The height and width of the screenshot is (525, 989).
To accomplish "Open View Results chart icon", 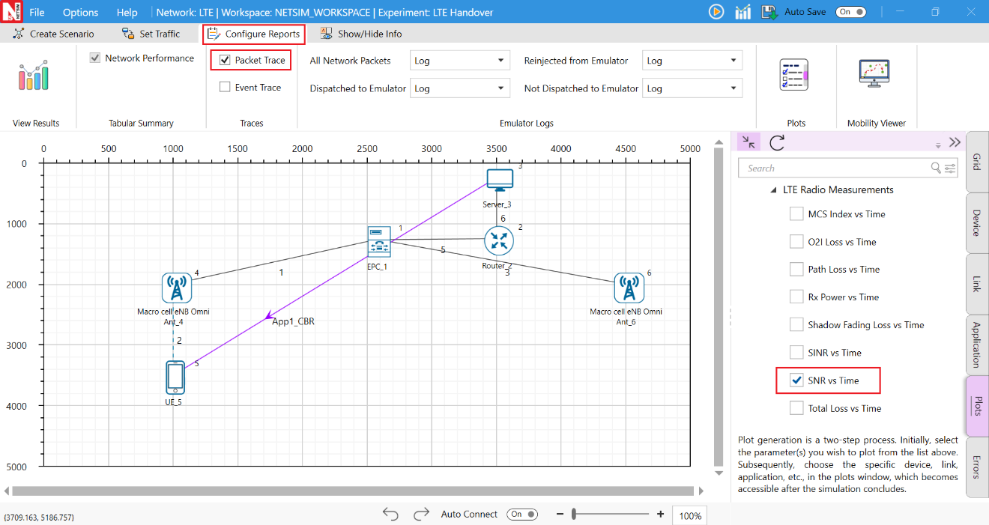I will (x=34, y=76).
